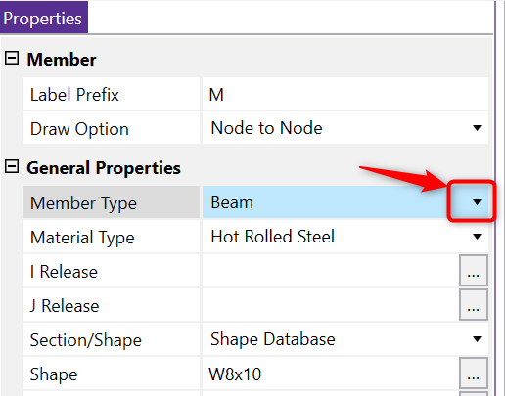Click the Beam value in Member Type
This screenshot has height=396, width=505.
(x=232, y=202)
